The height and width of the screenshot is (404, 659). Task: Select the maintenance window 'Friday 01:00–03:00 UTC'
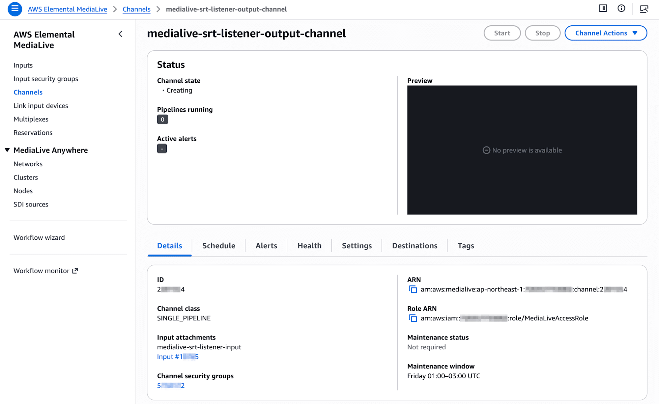(444, 376)
